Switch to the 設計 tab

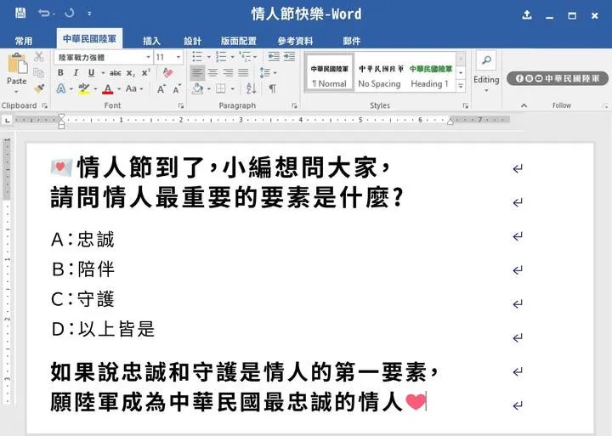192,41
